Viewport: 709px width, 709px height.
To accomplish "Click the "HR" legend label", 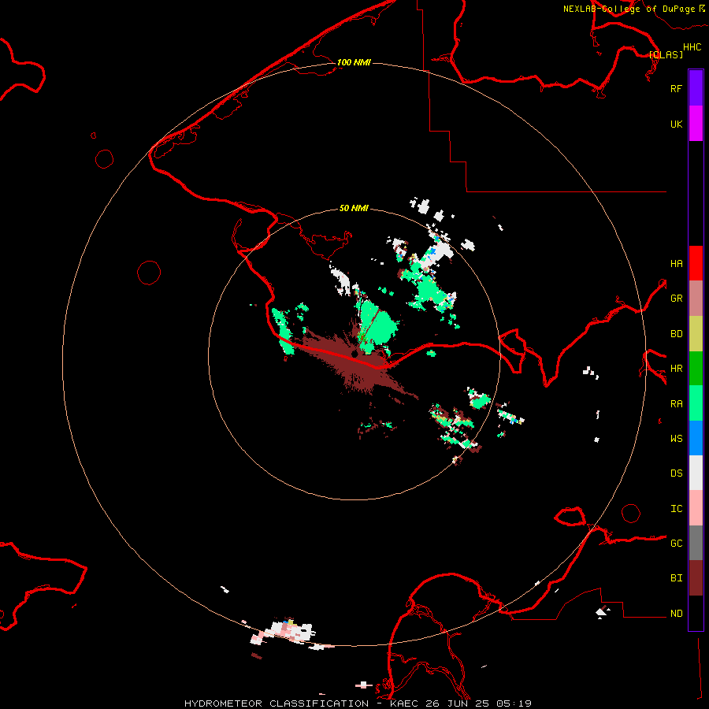I will coord(676,369).
